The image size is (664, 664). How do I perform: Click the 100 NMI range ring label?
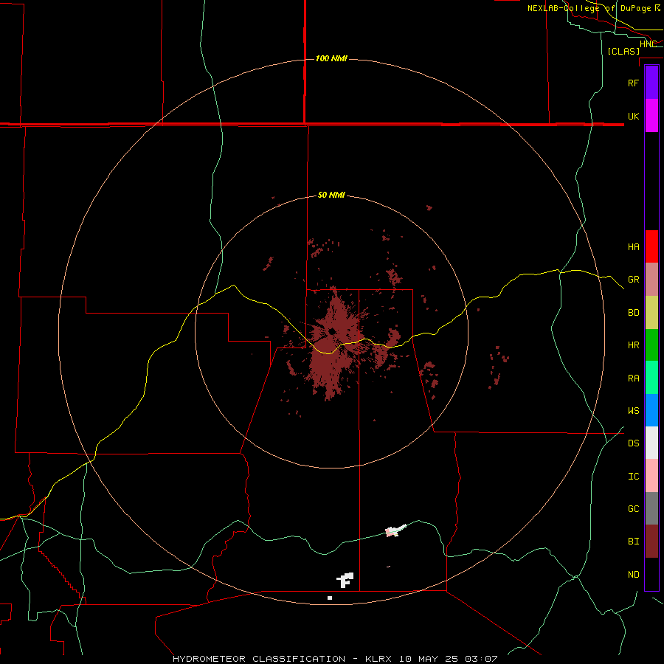point(331,58)
